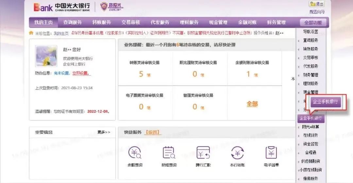Open 交易审核 in the top navigation bar
The width and height of the screenshot is (353, 183).
[x=131, y=22]
